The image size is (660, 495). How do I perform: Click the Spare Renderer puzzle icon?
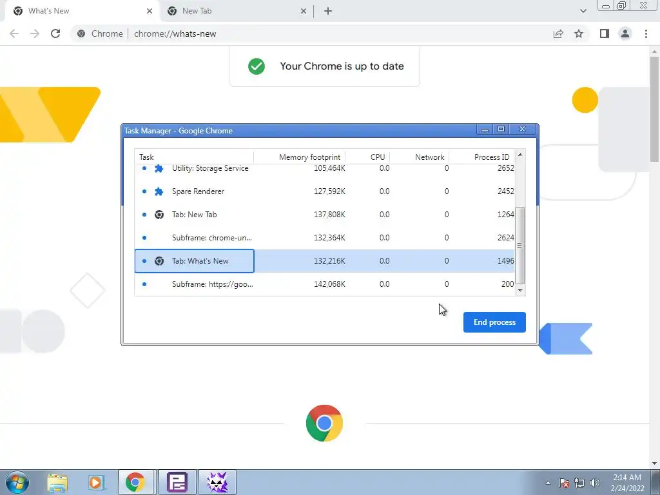tap(159, 191)
